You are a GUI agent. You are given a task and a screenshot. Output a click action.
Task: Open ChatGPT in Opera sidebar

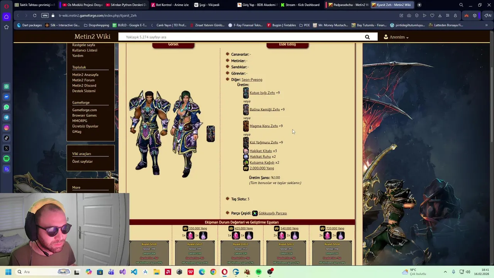[7, 86]
